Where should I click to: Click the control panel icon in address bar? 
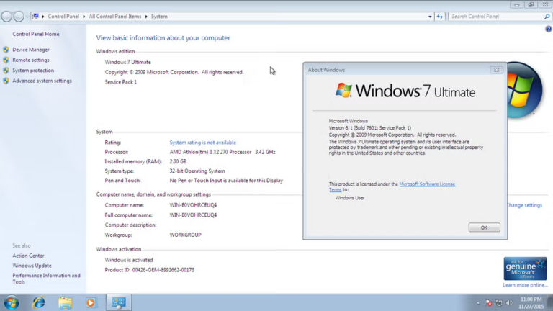coord(35,16)
